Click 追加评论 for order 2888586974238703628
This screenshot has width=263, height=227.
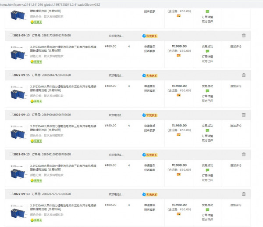click(x=235, y=86)
